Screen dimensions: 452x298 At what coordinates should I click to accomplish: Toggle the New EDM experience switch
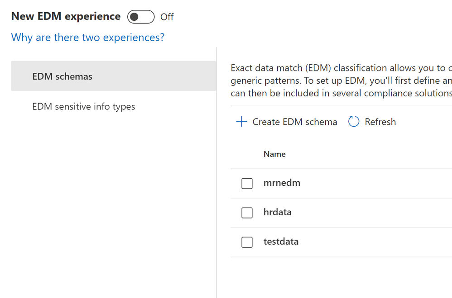pos(141,17)
